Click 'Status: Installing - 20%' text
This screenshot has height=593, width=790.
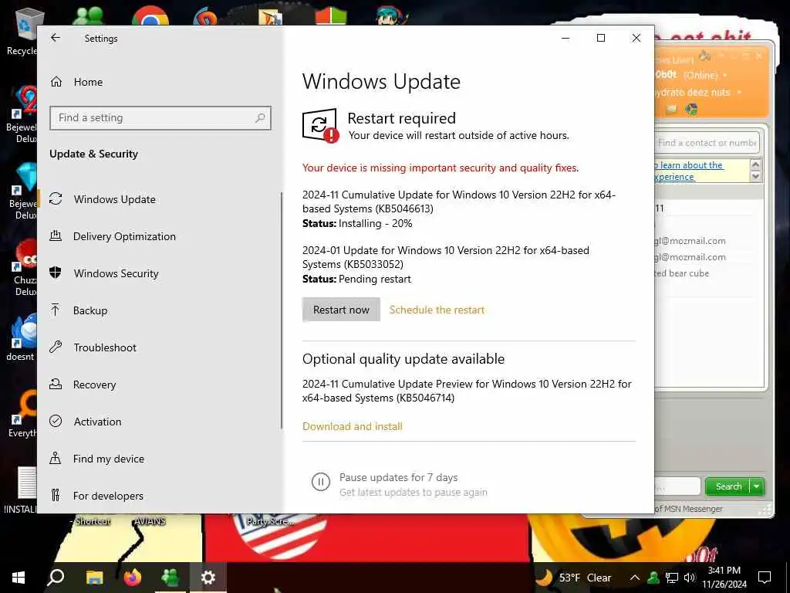pos(357,223)
